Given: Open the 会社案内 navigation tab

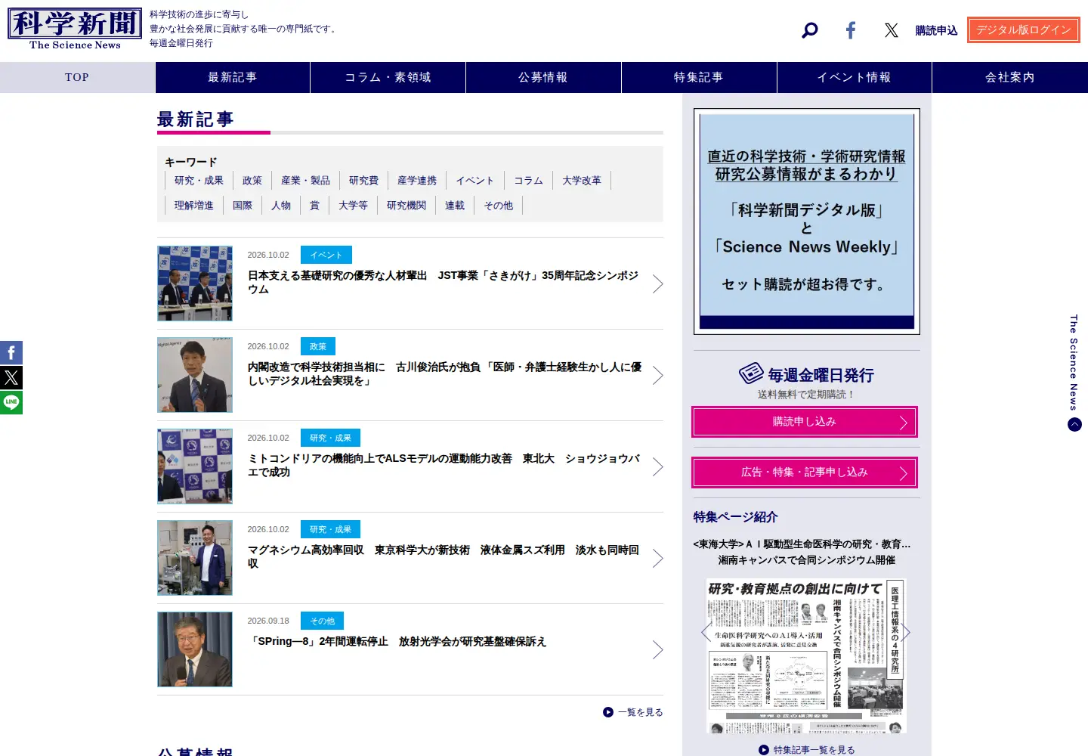Looking at the screenshot, I should tap(1010, 77).
